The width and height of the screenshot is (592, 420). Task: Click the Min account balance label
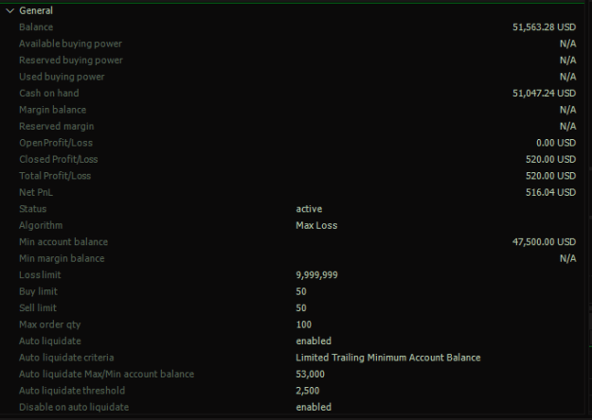[63, 242]
